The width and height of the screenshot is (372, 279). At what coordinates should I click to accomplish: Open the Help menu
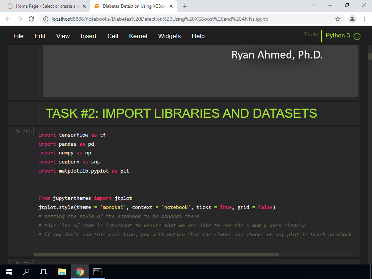click(x=198, y=36)
